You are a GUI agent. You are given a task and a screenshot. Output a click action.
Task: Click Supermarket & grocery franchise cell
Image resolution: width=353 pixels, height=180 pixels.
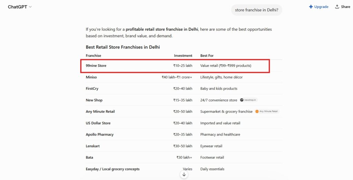click(x=226, y=112)
